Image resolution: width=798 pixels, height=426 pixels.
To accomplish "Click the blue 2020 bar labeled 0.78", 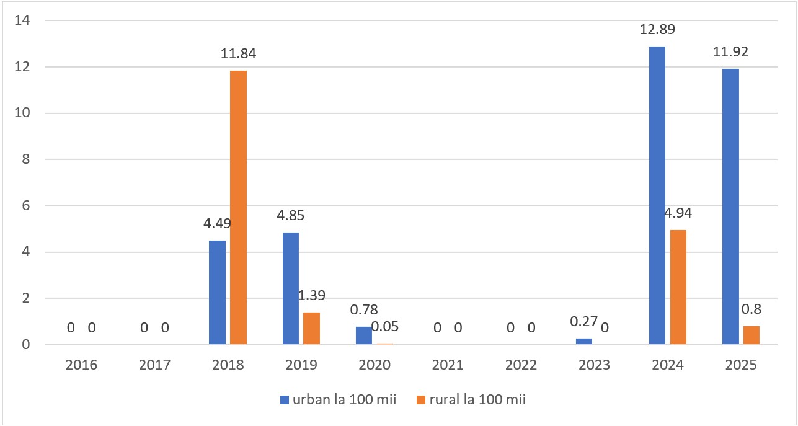I will (364, 335).
